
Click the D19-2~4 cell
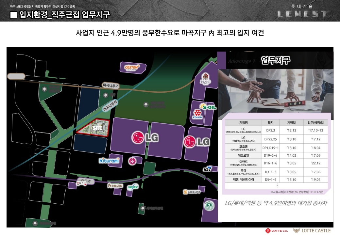pos(270,155)
